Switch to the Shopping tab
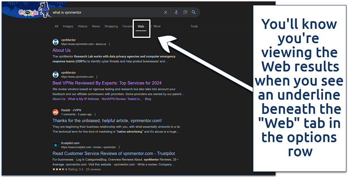The height and width of the screenshot is (177, 348). point(111,26)
